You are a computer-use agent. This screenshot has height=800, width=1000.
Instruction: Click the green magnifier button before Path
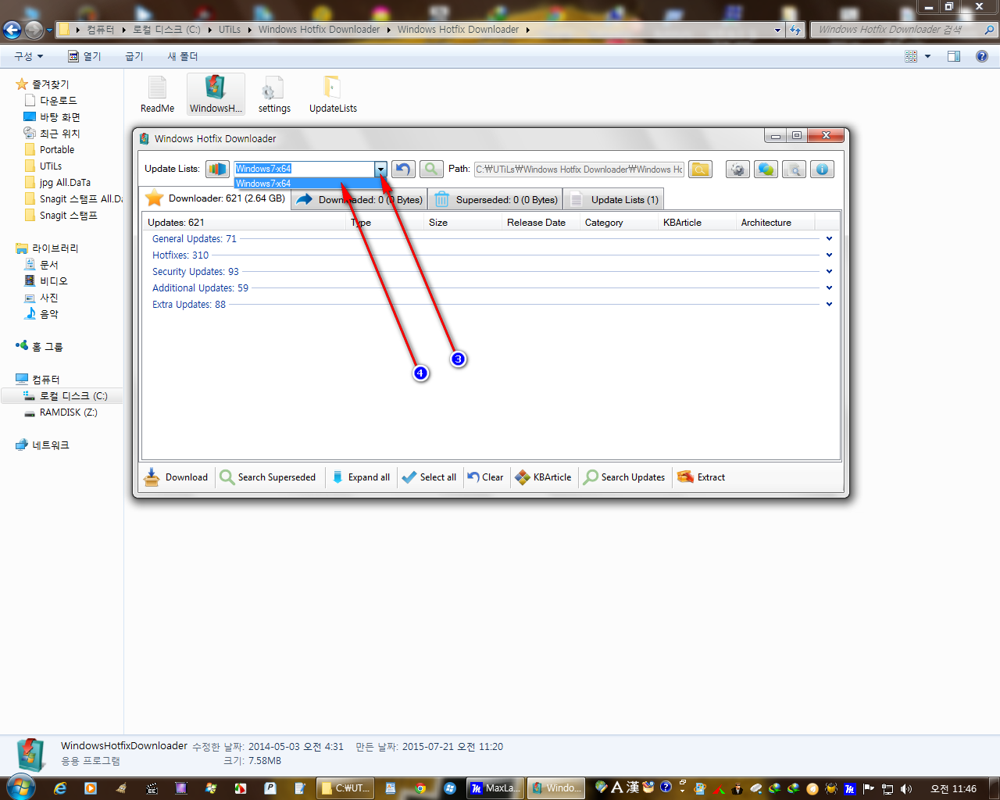pyautogui.click(x=431, y=169)
